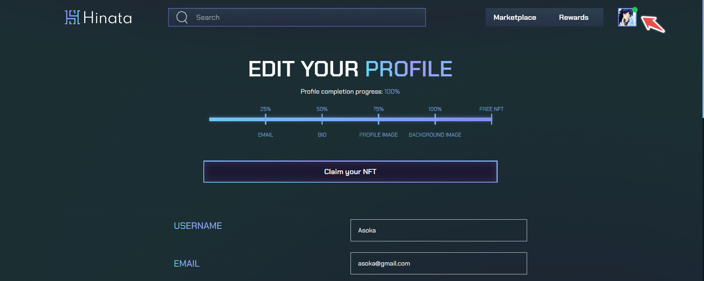This screenshot has width=704, height=281.
Task: Click the EMAIL form field label
Action: click(x=186, y=263)
